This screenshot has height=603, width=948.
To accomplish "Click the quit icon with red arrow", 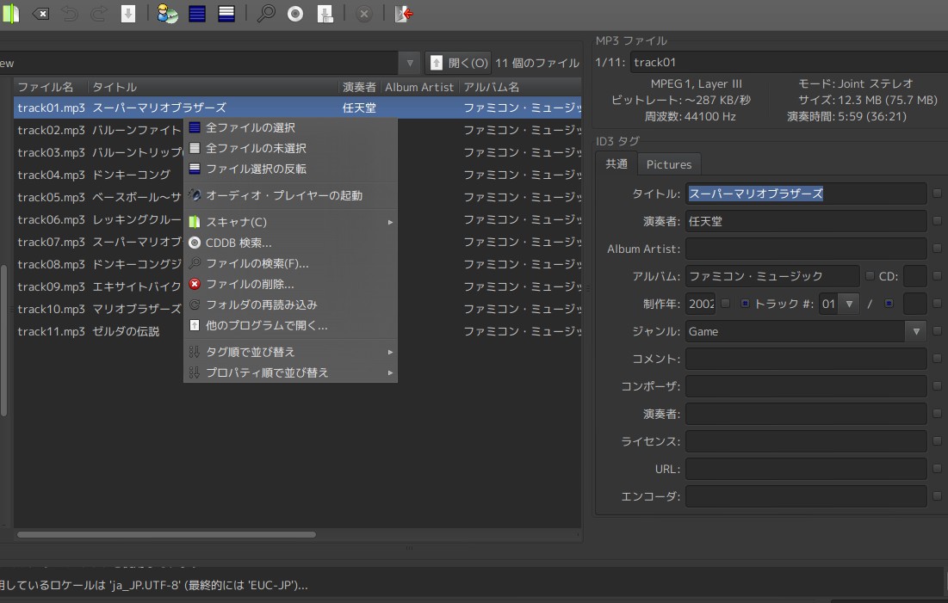I will [403, 14].
